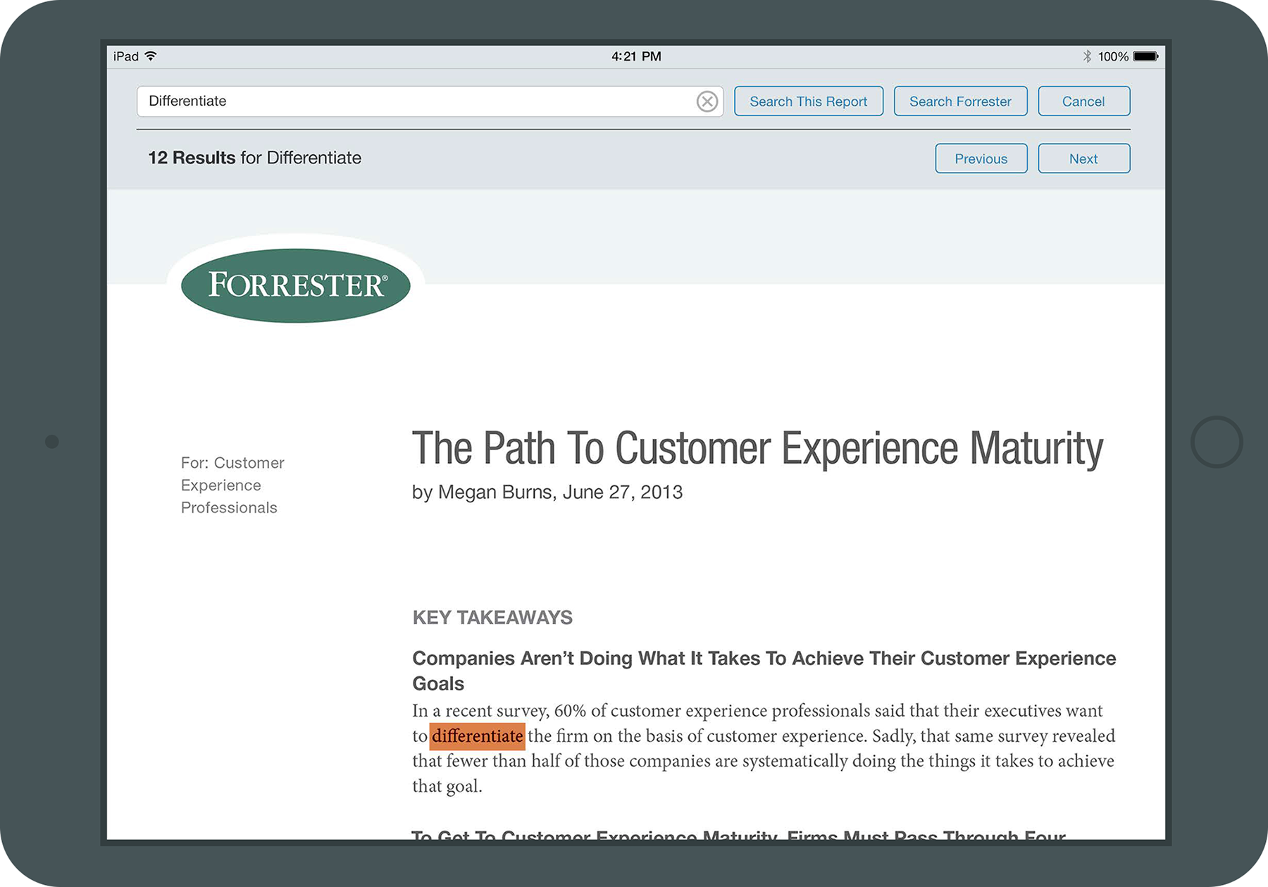Jump to the Next search result
The image size is (1268, 887).
[1083, 159]
